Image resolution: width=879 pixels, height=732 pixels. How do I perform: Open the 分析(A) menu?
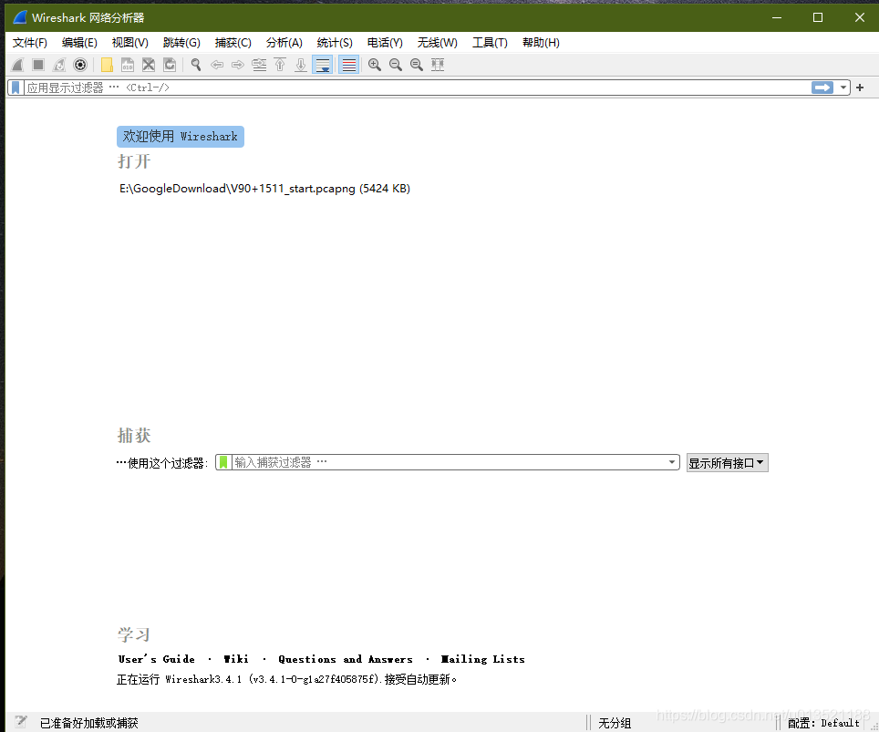point(284,43)
